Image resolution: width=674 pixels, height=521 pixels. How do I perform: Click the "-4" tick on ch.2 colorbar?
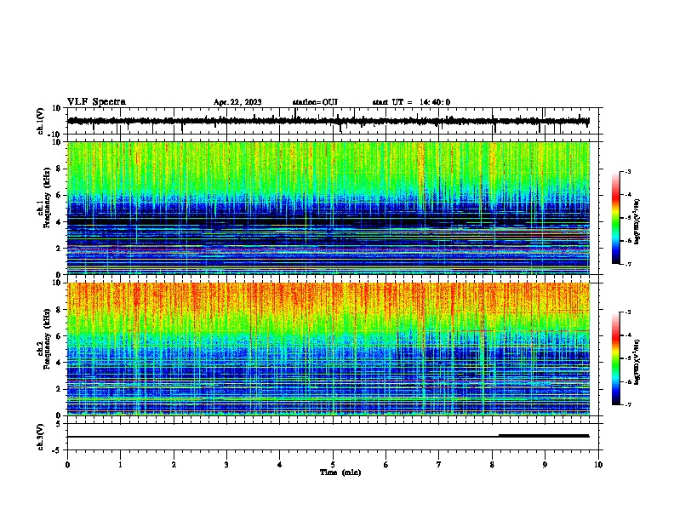[628, 335]
